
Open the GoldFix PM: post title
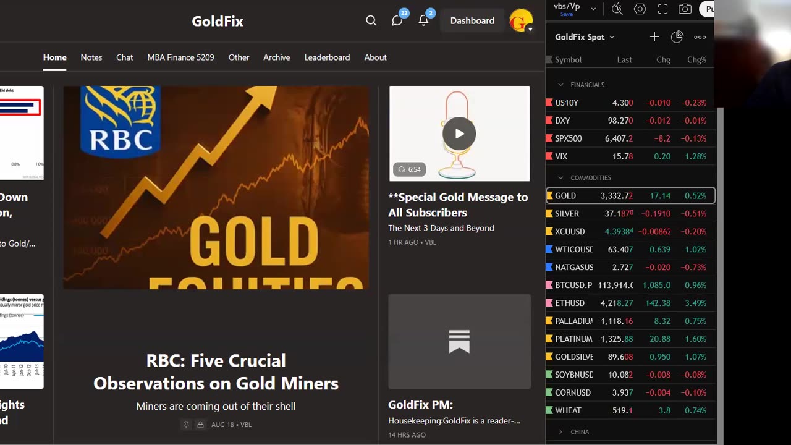pyautogui.click(x=420, y=405)
